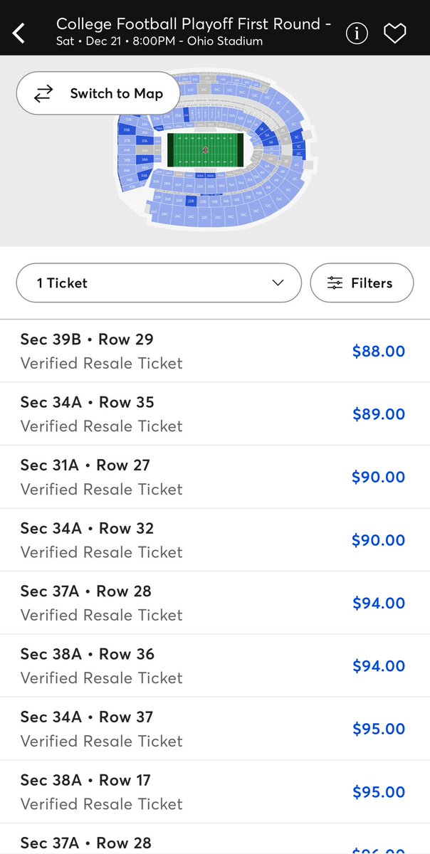Tap the football field in the seat map
Screen dimensions: 430x854
coord(205,149)
